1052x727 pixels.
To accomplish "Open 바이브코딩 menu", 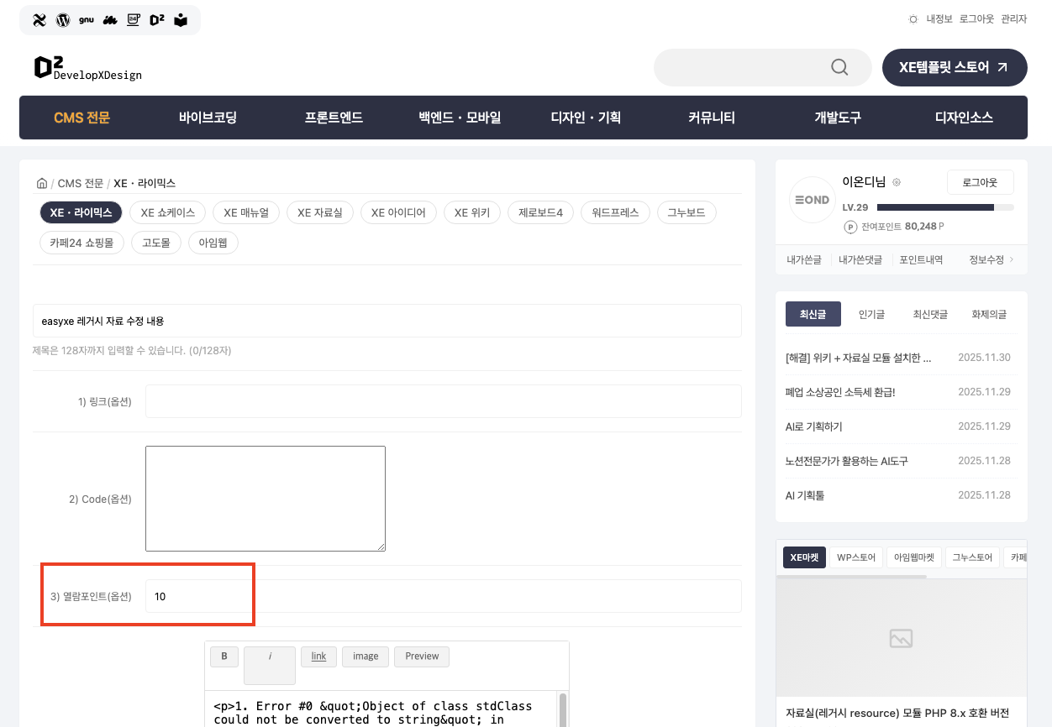I will (208, 118).
